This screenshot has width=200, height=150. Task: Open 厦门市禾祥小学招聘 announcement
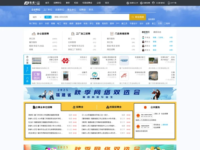coord(44,115)
